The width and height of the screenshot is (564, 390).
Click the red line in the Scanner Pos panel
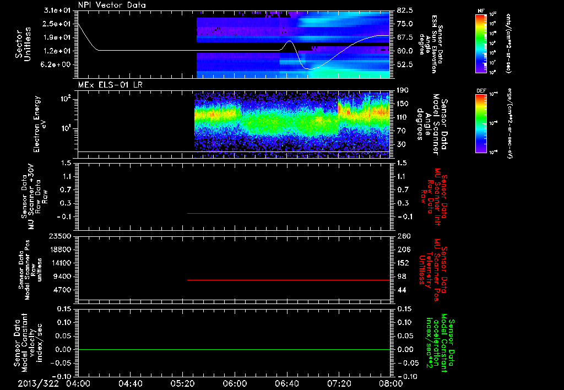point(289,280)
